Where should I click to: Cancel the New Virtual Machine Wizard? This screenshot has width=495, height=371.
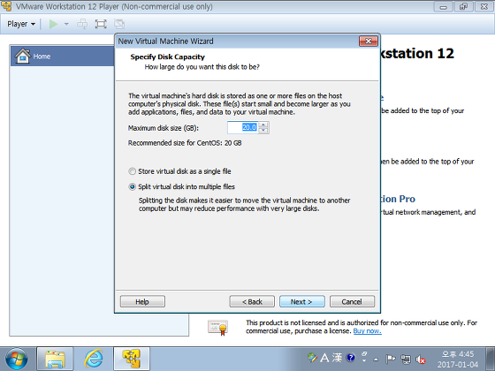click(352, 301)
